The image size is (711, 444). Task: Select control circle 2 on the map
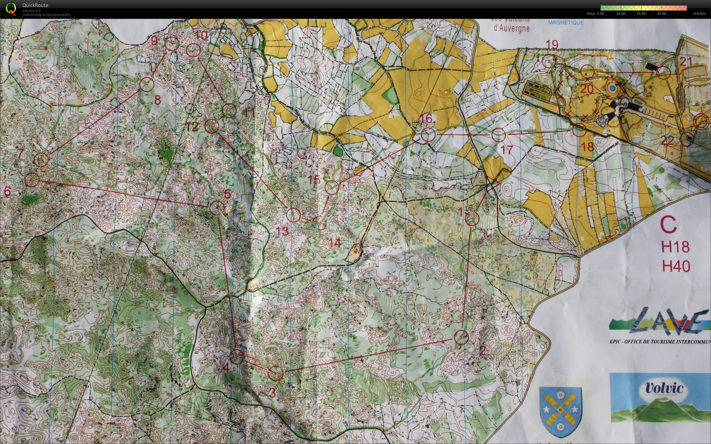pyautogui.click(x=461, y=337)
